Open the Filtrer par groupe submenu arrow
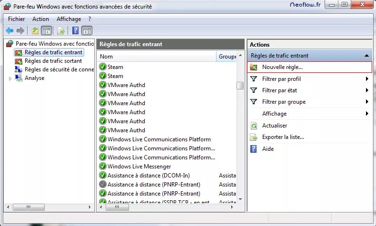This screenshot has width=376, height=226. [367, 102]
